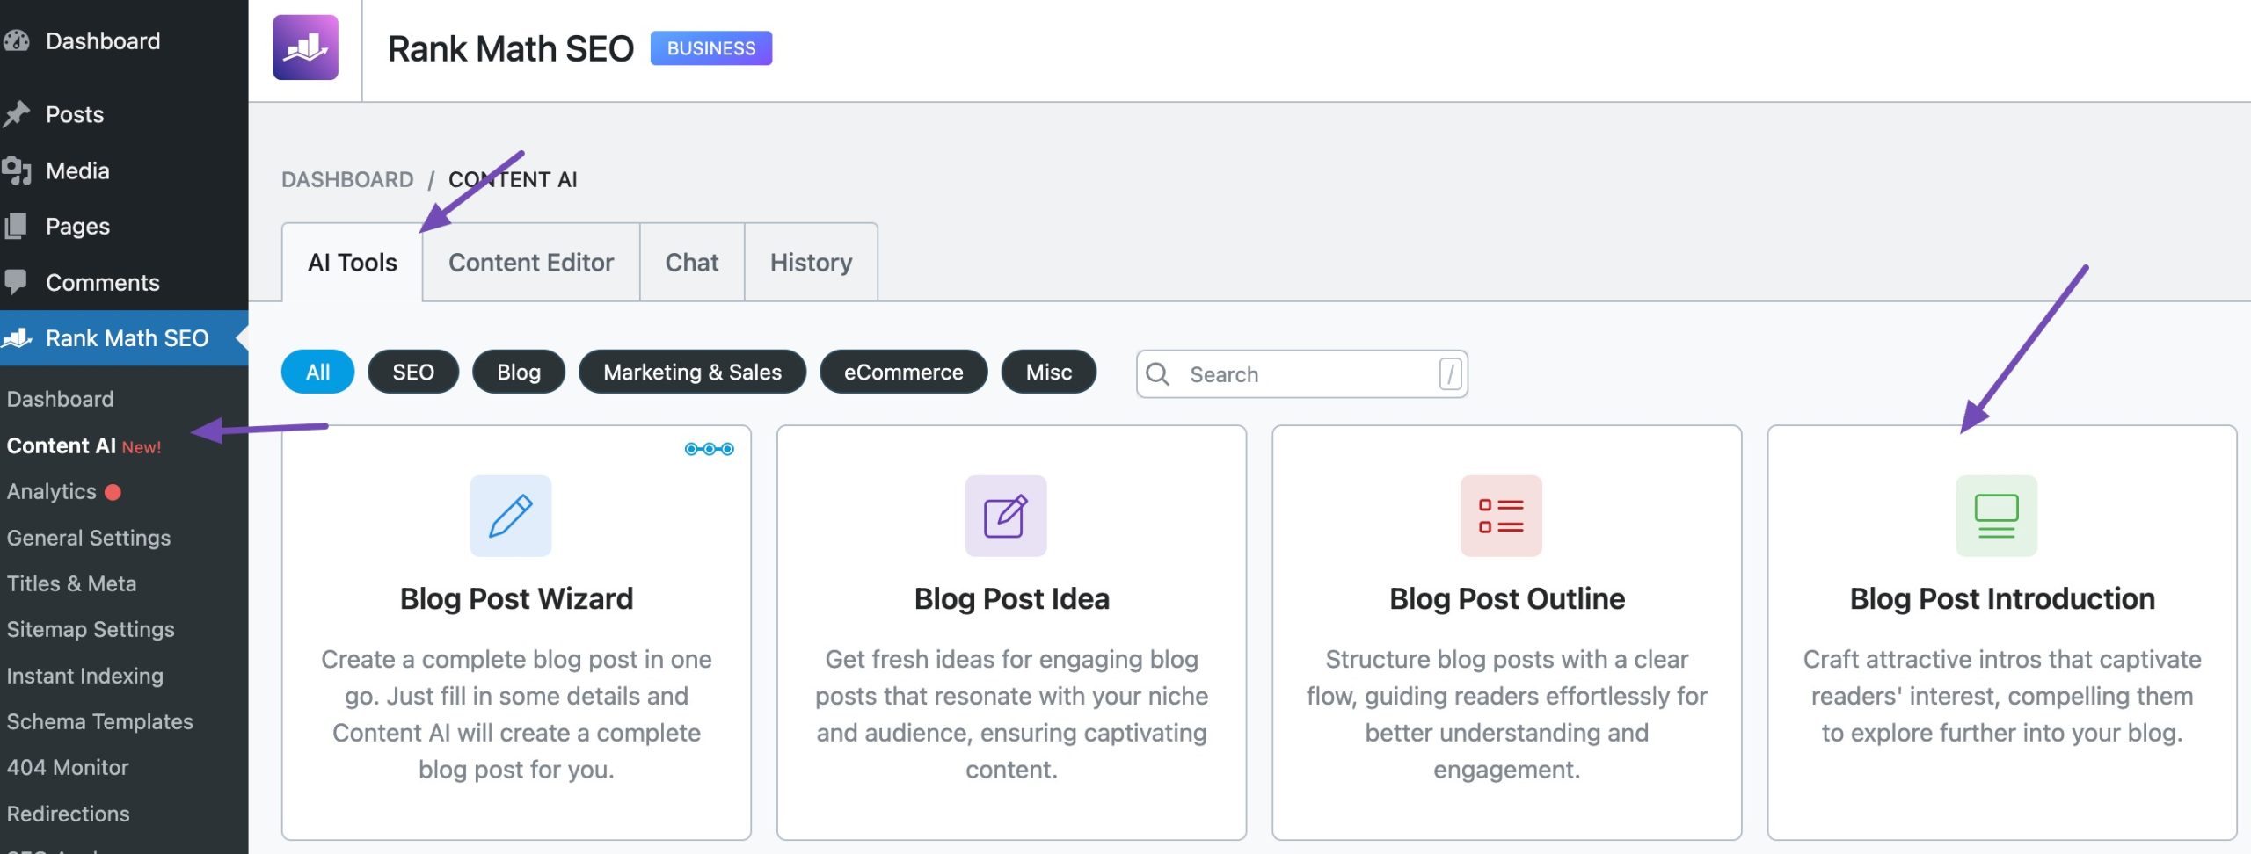2251x854 pixels.
Task: Switch to the AI Tools tab
Action: pos(352,262)
